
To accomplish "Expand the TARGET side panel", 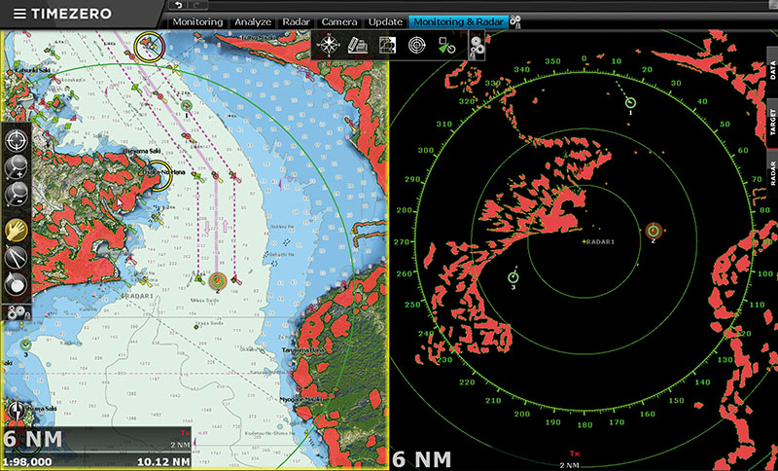I will point(772,121).
